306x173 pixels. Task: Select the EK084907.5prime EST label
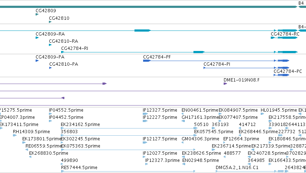pyautogui.click(x=238, y=110)
